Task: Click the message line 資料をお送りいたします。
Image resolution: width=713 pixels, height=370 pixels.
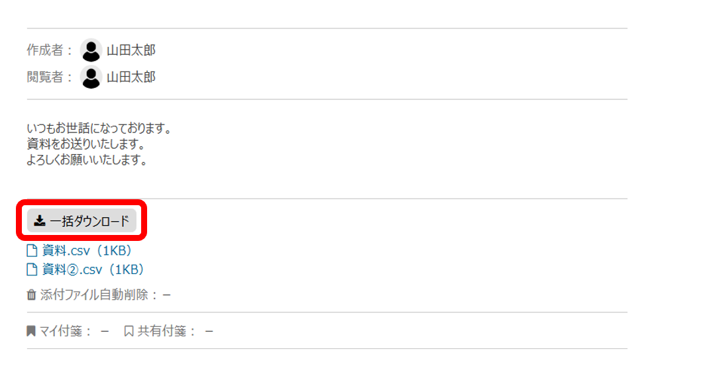Action: [86, 144]
